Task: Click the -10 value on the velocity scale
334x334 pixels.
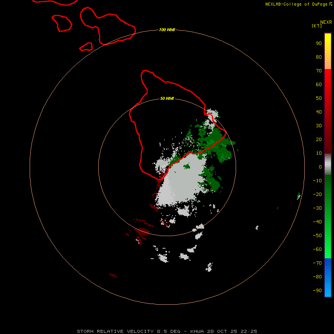Action: click(317, 181)
